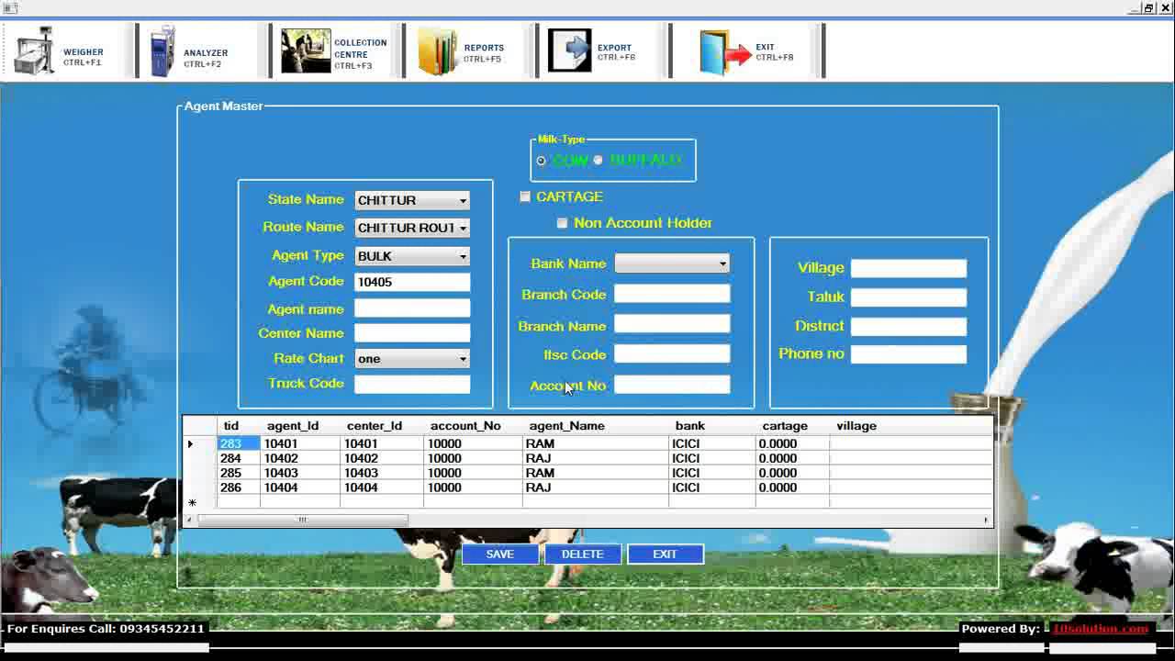Screen dimensions: 1175x661
Task: Click the center_Id column header
Action: click(375, 426)
